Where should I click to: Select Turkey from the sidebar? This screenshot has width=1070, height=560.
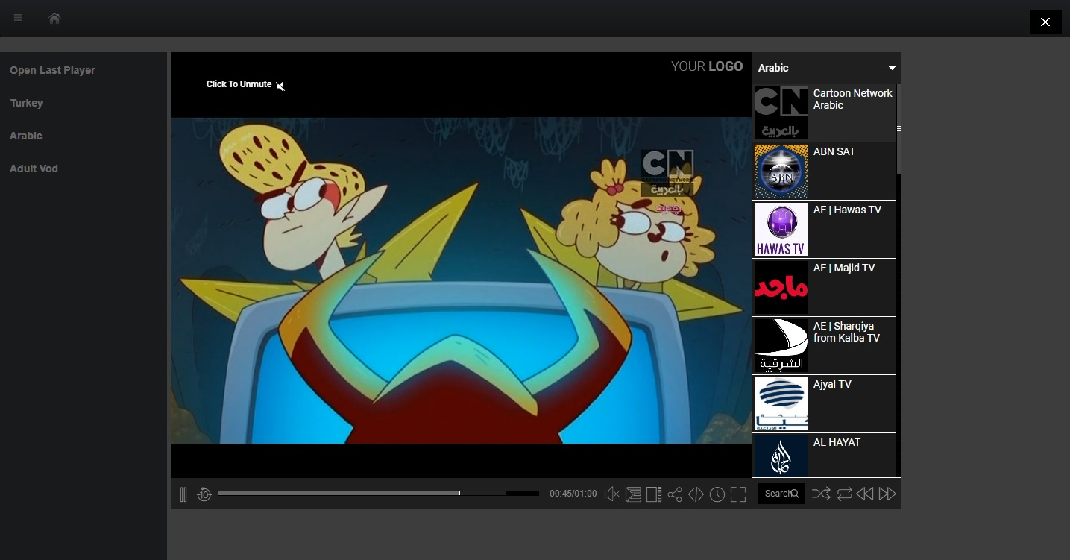[x=26, y=103]
